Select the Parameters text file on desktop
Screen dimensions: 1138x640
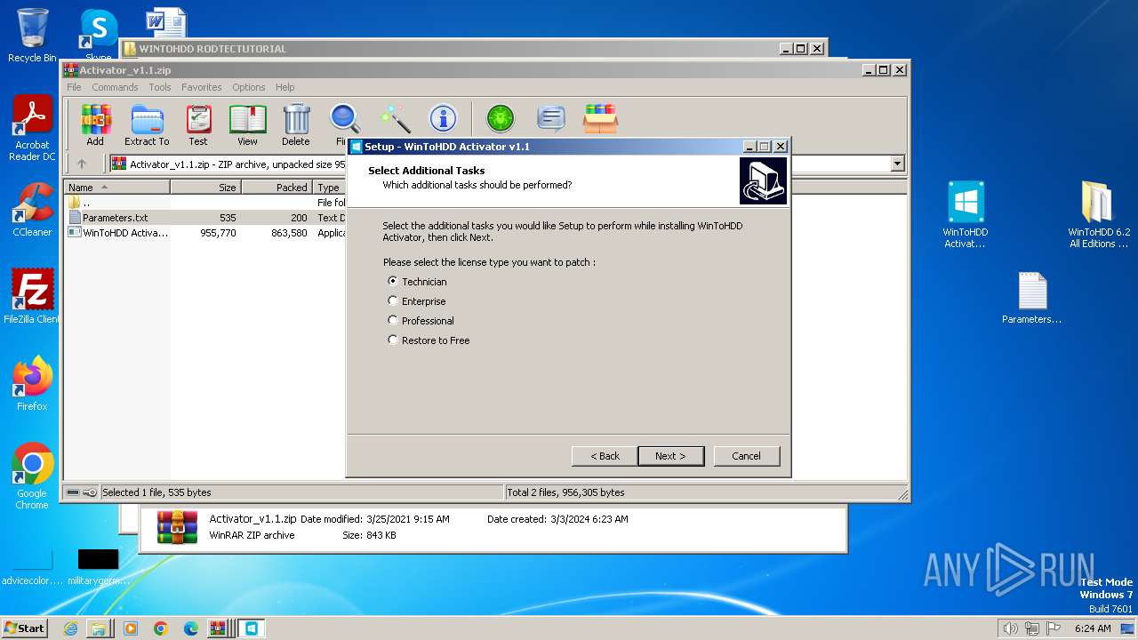(x=1032, y=299)
